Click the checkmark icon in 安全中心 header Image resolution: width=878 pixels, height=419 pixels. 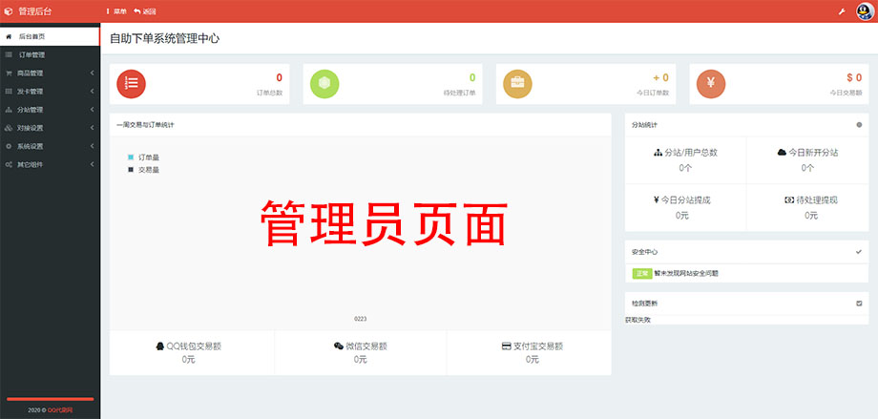click(x=859, y=252)
